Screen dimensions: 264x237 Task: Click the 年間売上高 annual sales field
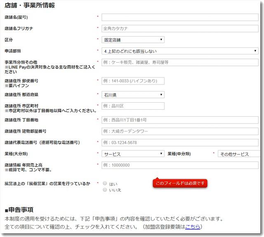[x=180, y=165]
